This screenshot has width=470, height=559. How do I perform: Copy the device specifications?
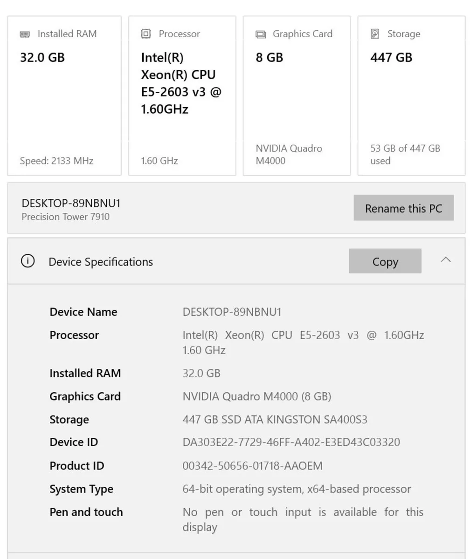coord(385,261)
